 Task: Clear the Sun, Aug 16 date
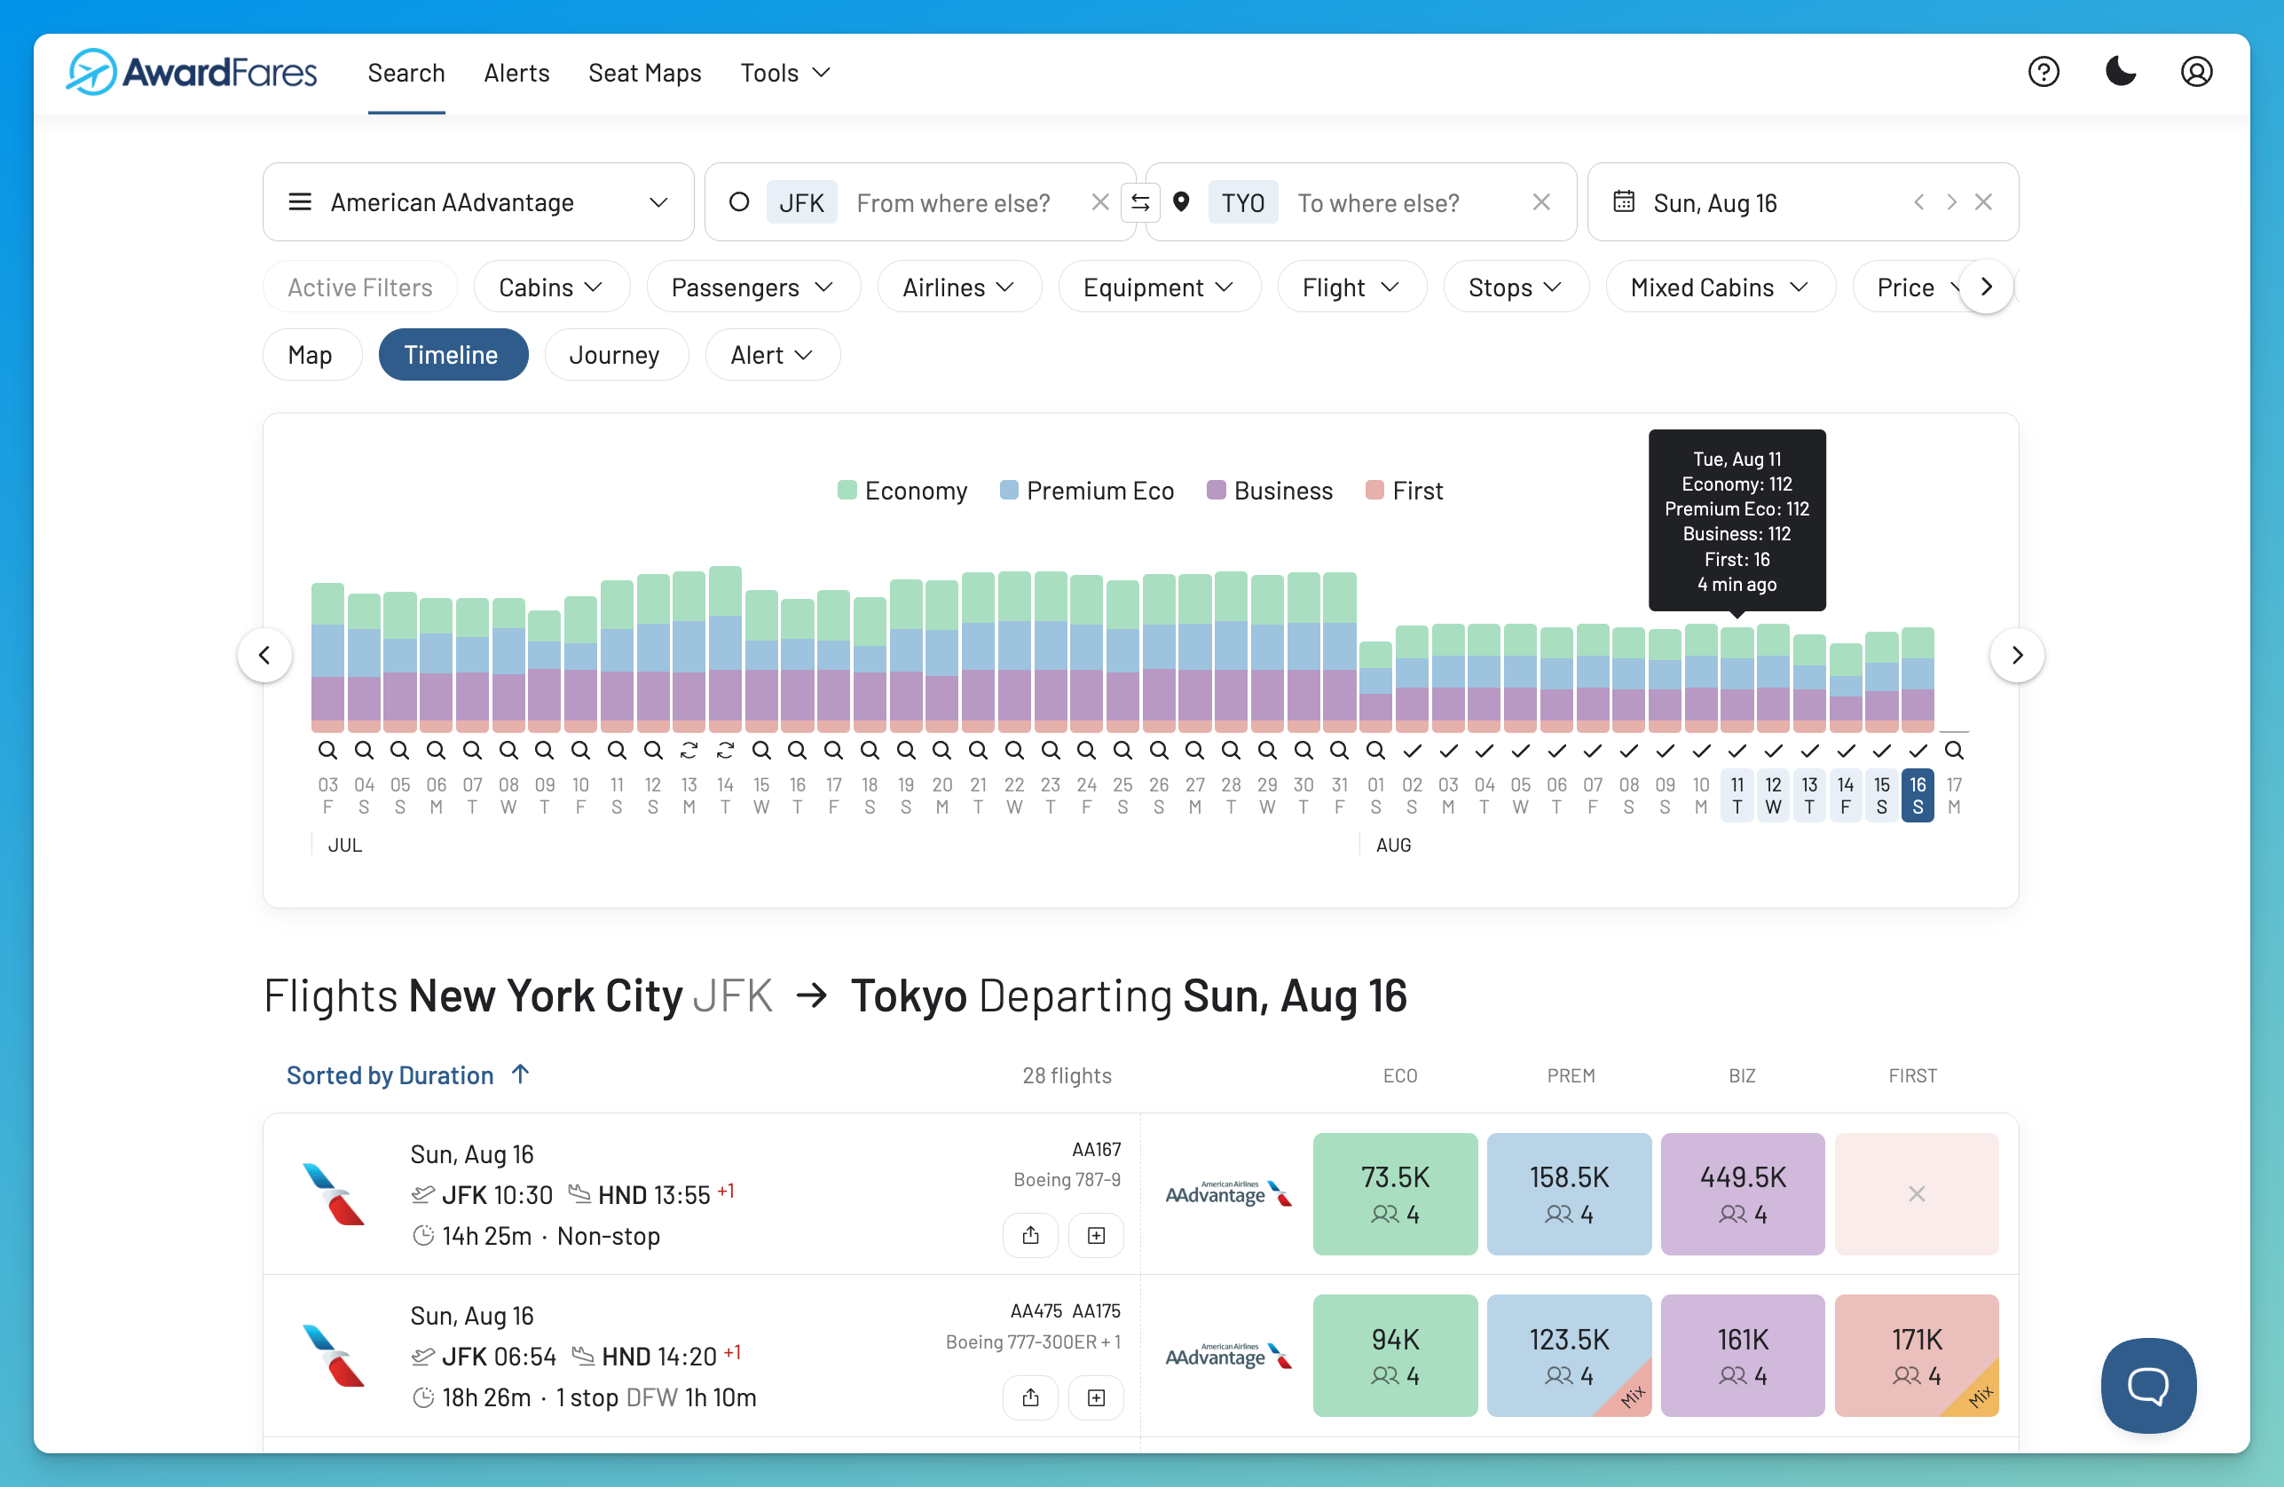[x=1983, y=202]
